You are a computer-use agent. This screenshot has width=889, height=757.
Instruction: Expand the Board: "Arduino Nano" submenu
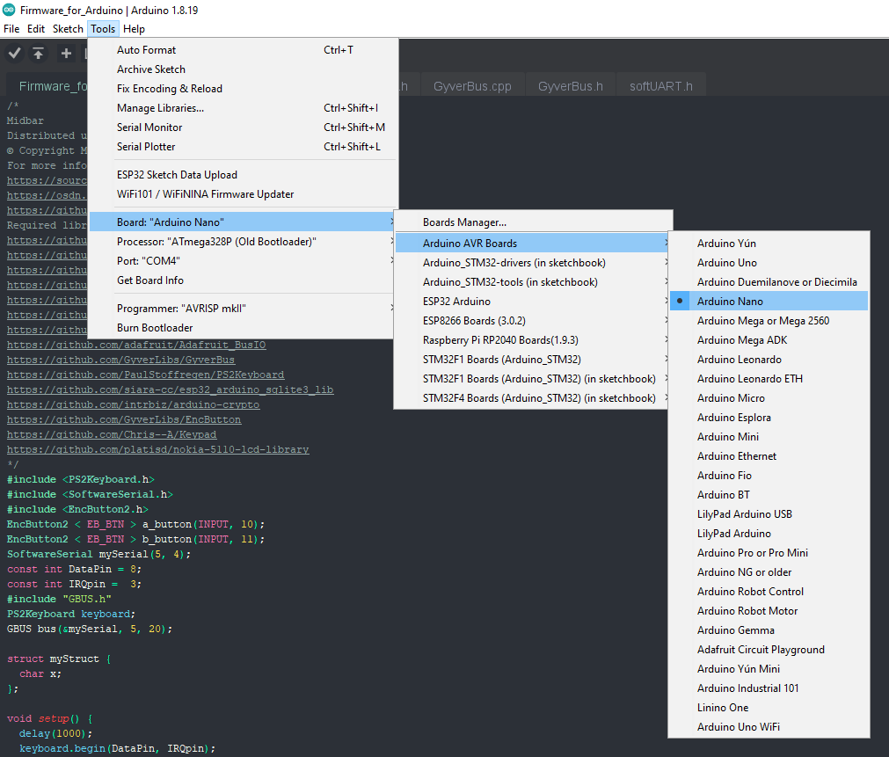[242, 222]
